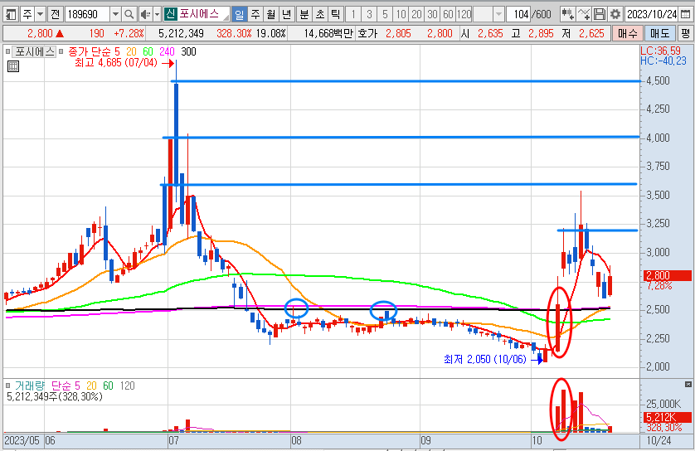Click the speaker sound alert icon
This screenshot has height=451, width=695.
pos(145,14)
